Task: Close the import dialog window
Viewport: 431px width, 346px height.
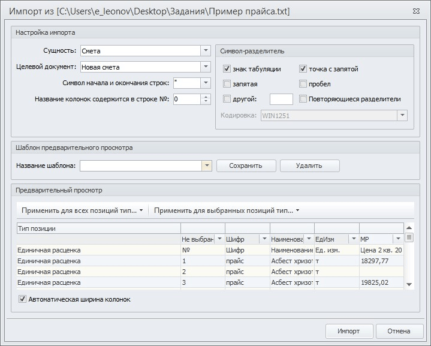Action: click(x=416, y=11)
